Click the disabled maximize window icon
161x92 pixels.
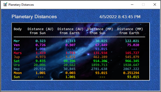(143, 4)
